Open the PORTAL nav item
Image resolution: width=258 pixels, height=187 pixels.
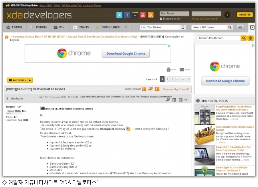pyautogui.click(x=14, y=27)
